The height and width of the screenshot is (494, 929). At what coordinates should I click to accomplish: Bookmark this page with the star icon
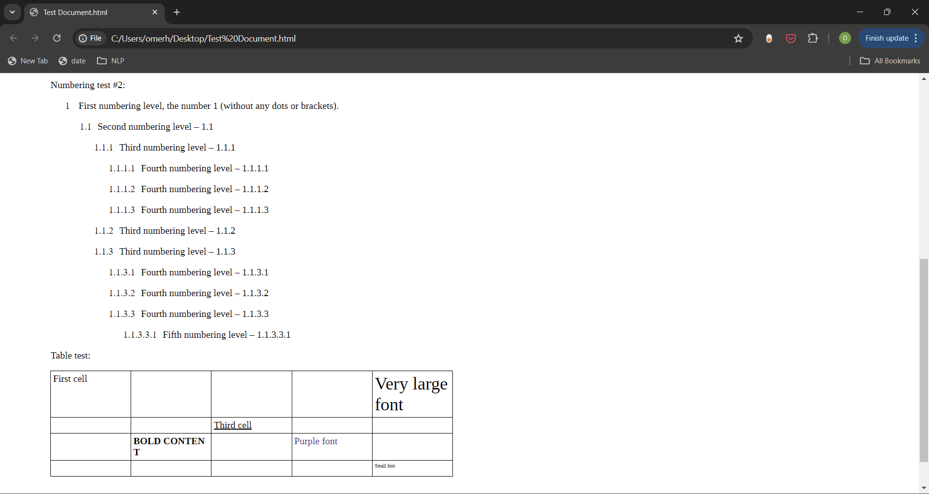pos(738,38)
